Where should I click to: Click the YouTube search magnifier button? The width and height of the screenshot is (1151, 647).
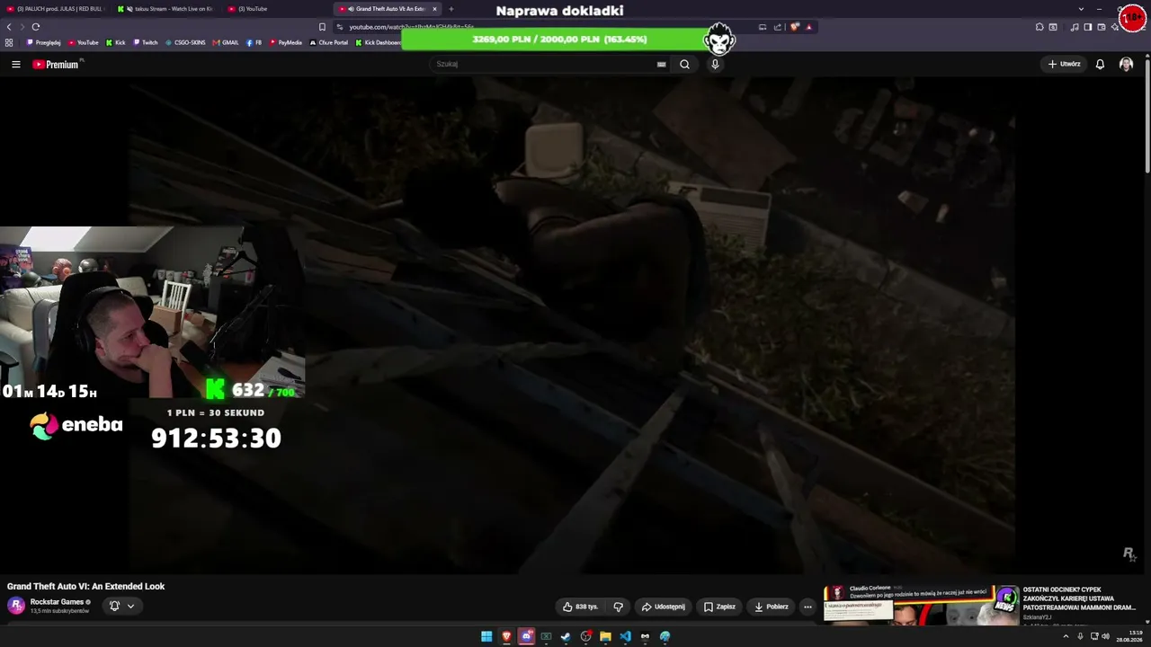click(684, 65)
